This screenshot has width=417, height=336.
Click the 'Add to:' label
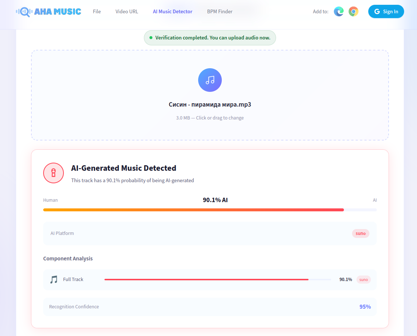pyautogui.click(x=320, y=11)
